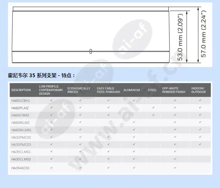Select the HA35PMC02 model row label
This screenshot has width=220, height=188.
(x=21, y=137)
